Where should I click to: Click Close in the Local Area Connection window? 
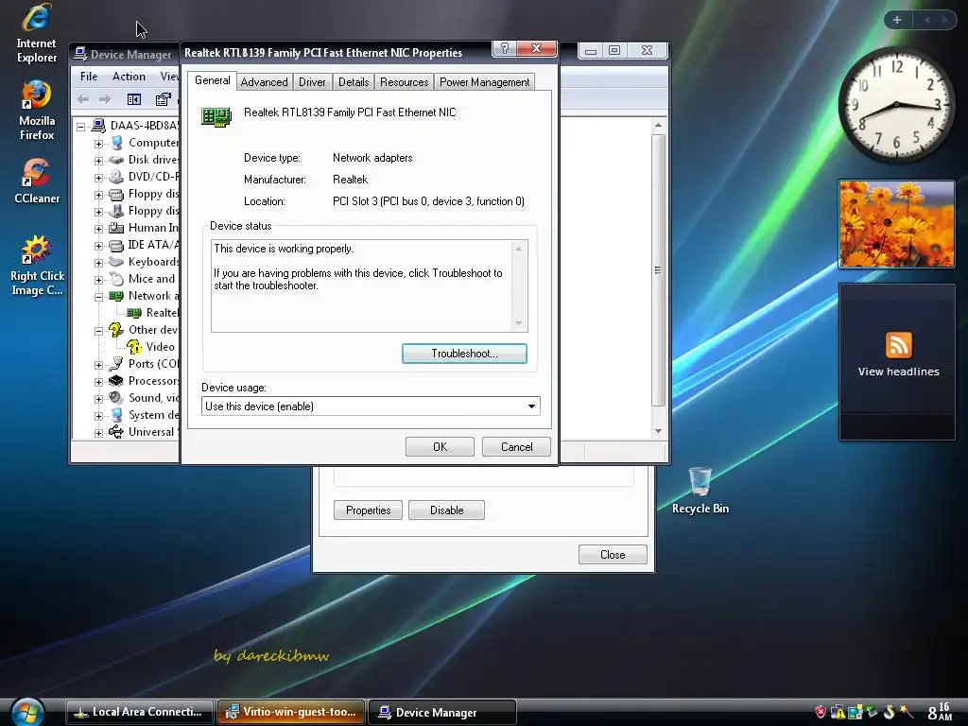pos(613,554)
